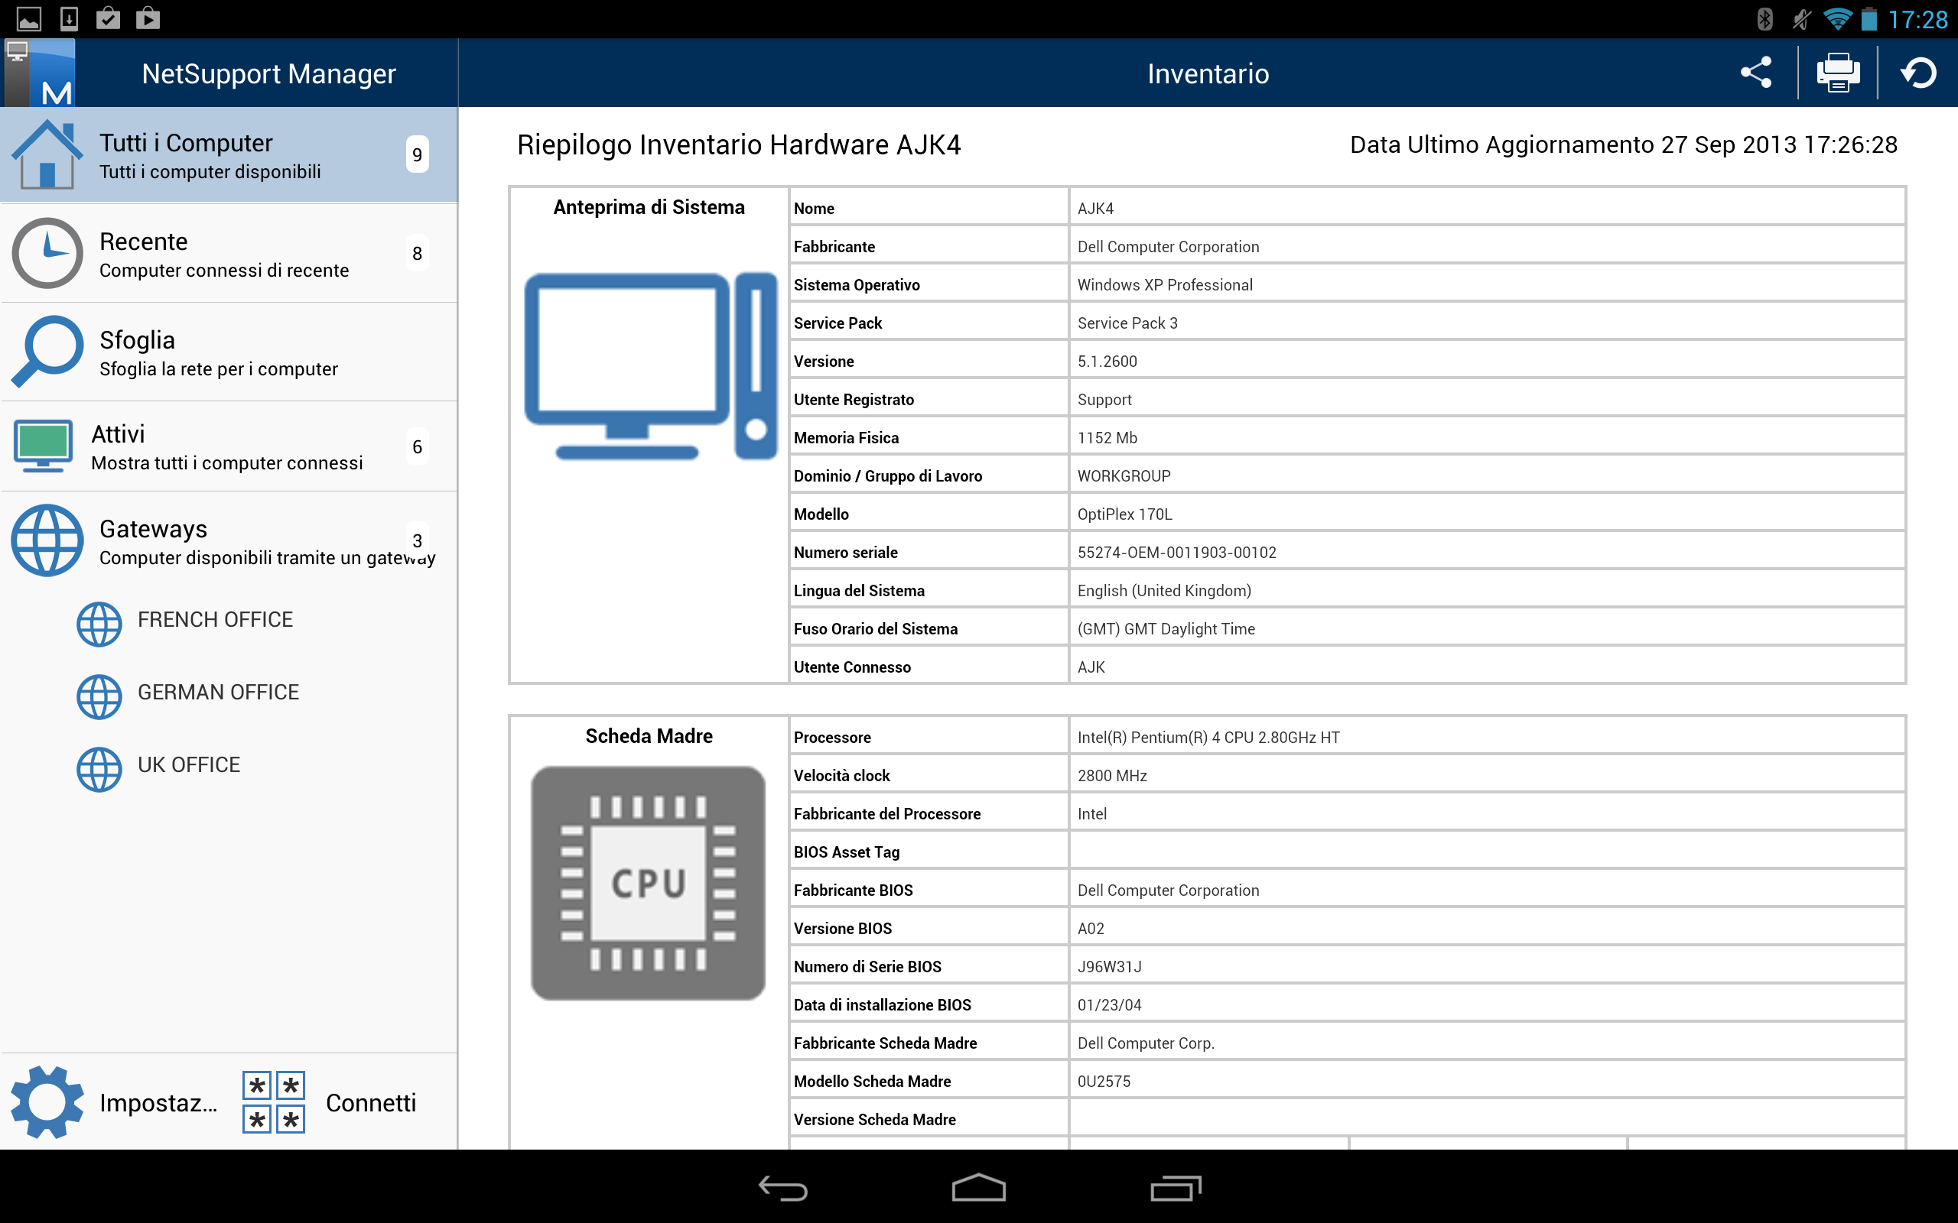Tap BIOS serial number J96W31J
This screenshot has height=1223, width=1958.
pyautogui.click(x=1109, y=967)
